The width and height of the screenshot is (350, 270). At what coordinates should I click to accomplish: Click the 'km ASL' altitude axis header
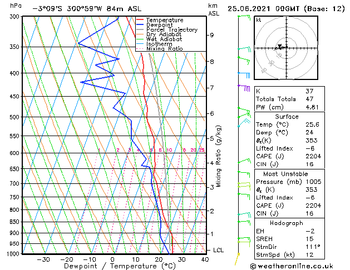click(214, 9)
